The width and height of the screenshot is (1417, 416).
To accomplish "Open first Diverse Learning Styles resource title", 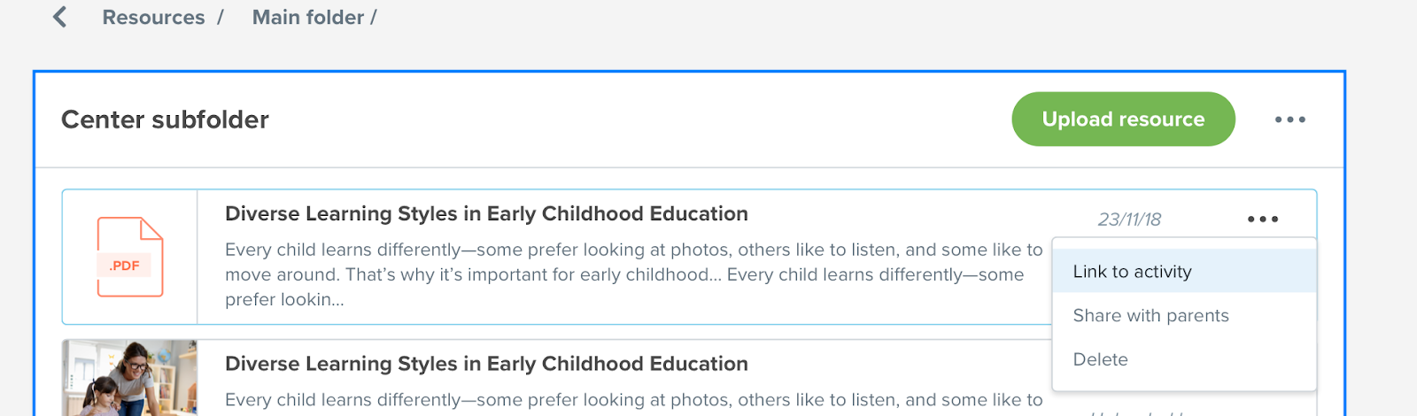I will click(486, 213).
